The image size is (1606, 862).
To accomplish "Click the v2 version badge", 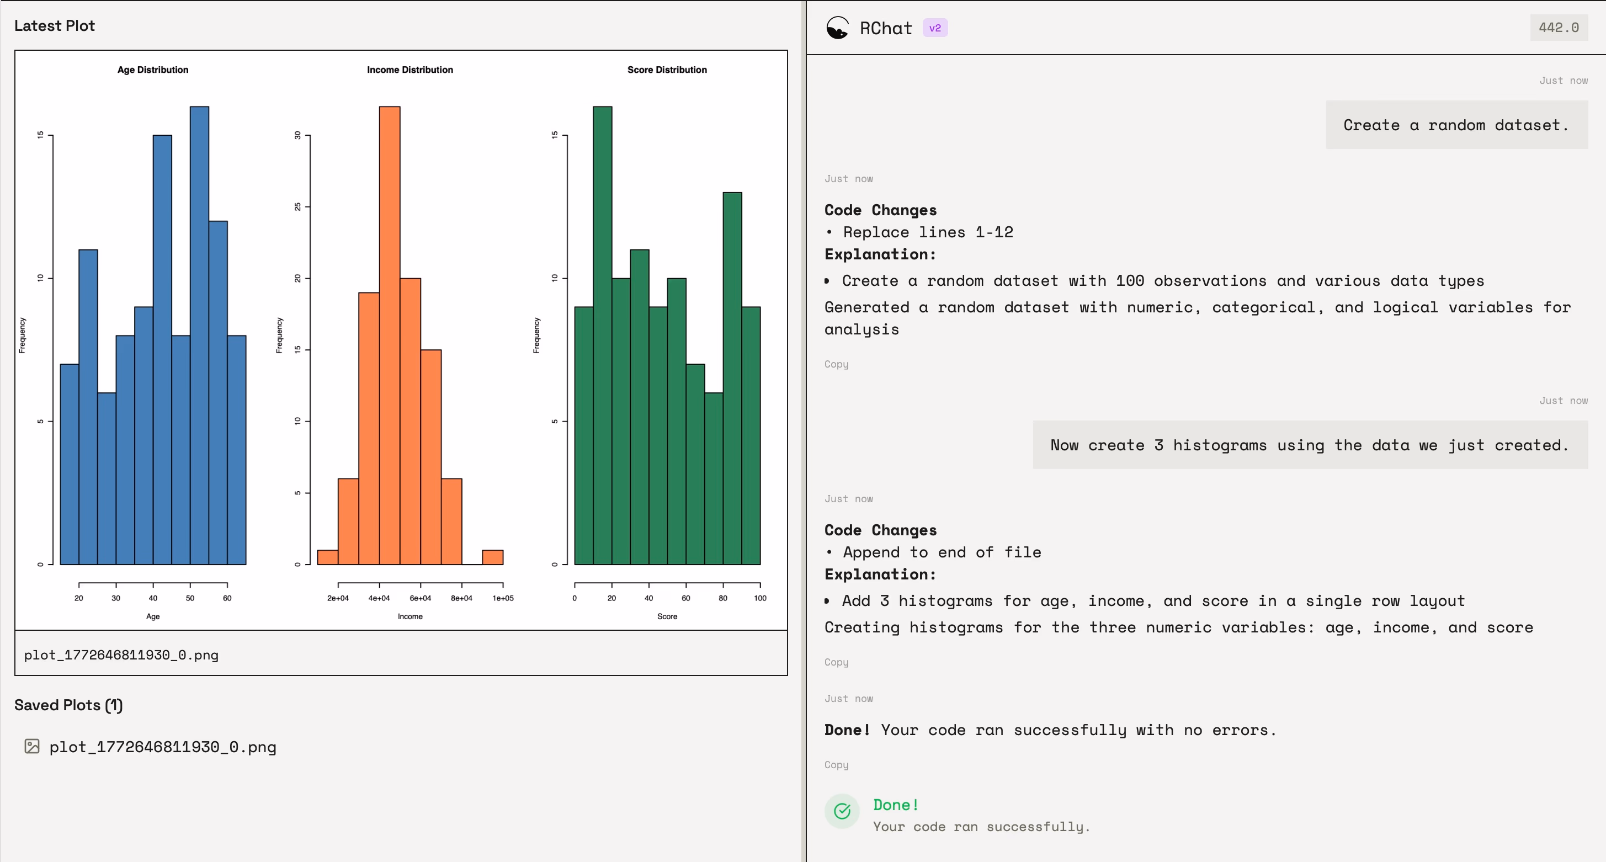I will tap(934, 28).
